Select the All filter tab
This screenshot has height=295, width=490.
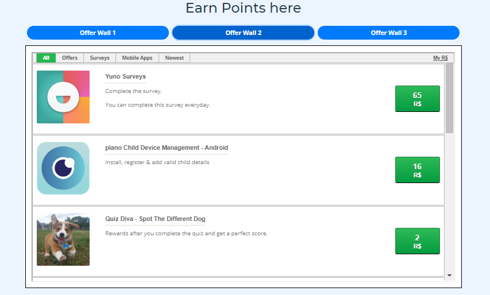(x=46, y=58)
